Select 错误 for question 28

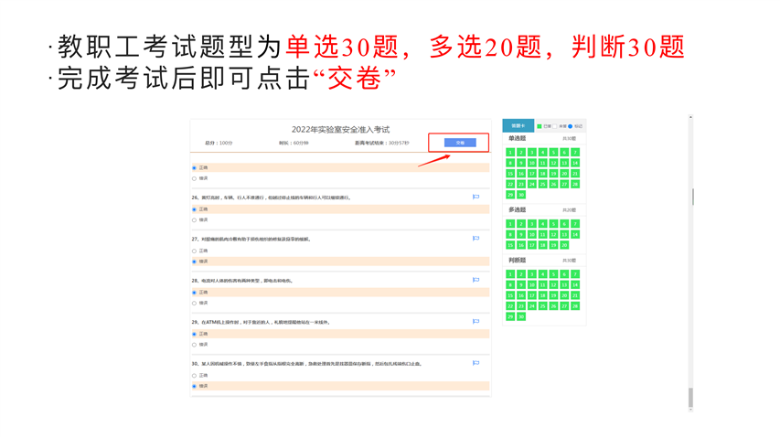[194, 303]
